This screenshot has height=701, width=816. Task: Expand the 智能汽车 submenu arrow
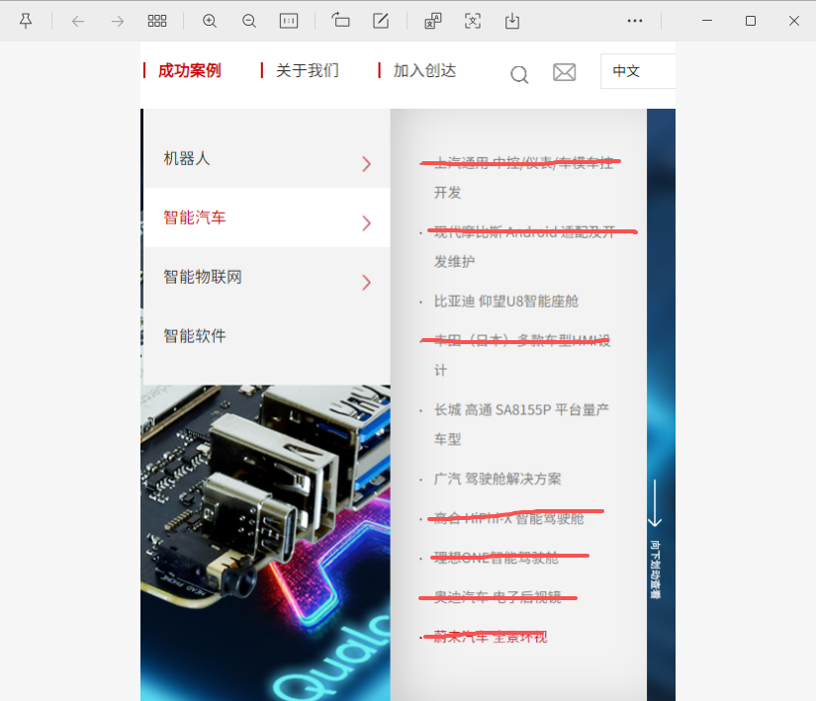pyautogui.click(x=366, y=223)
